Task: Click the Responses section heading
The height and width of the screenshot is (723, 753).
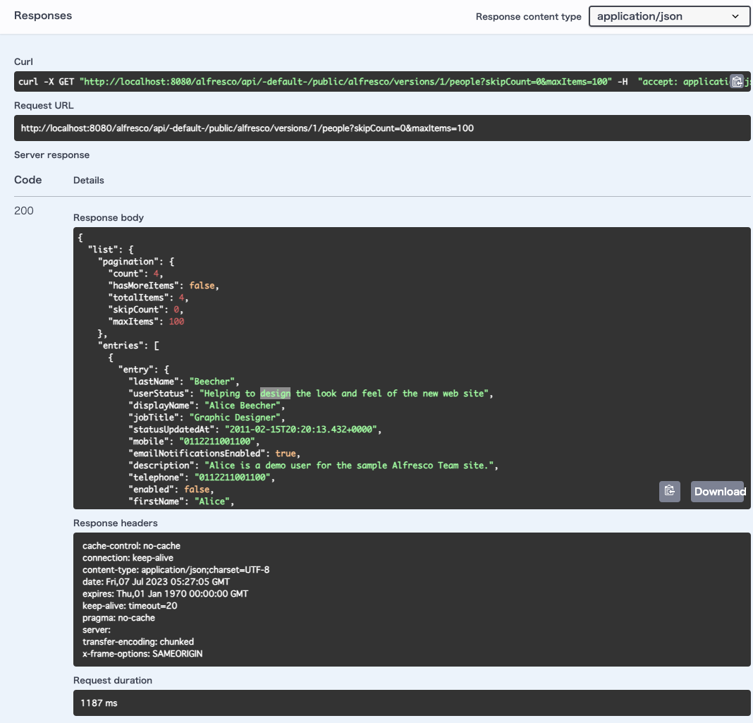Action: coord(42,15)
